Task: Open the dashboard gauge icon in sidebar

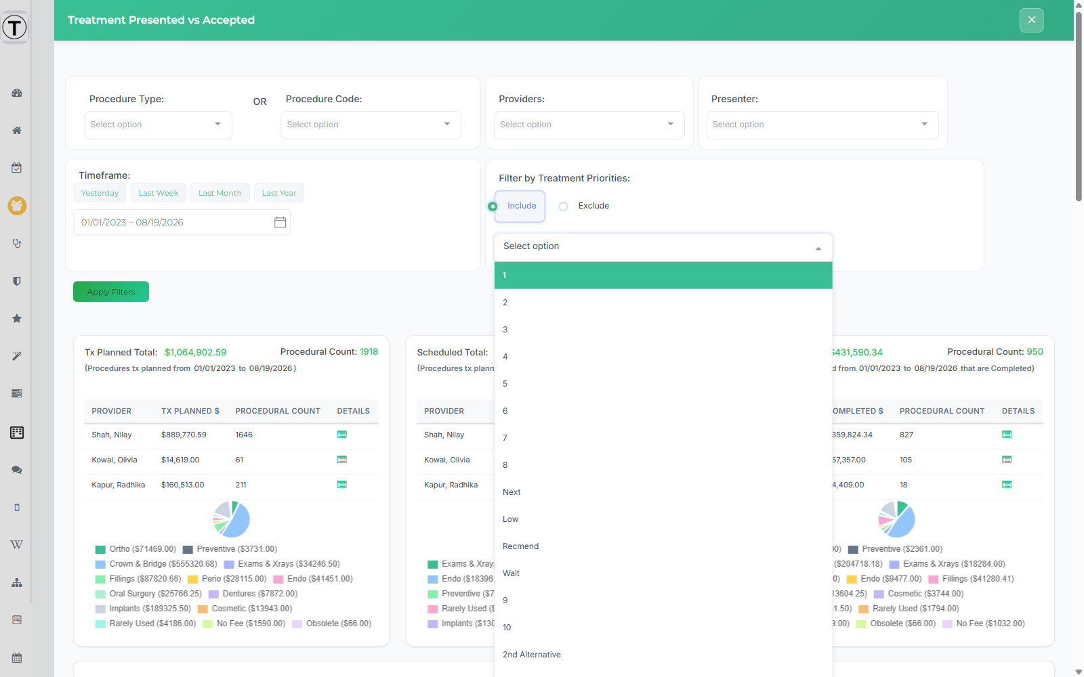Action: (x=17, y=93)
